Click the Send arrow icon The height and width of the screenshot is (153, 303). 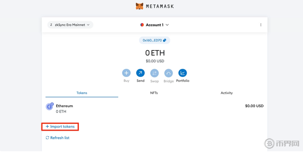[x=140, y=73]
